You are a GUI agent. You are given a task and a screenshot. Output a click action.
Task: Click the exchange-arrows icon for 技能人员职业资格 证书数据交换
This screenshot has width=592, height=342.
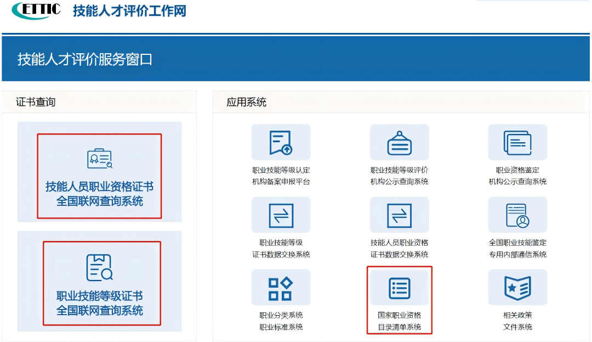399,215
